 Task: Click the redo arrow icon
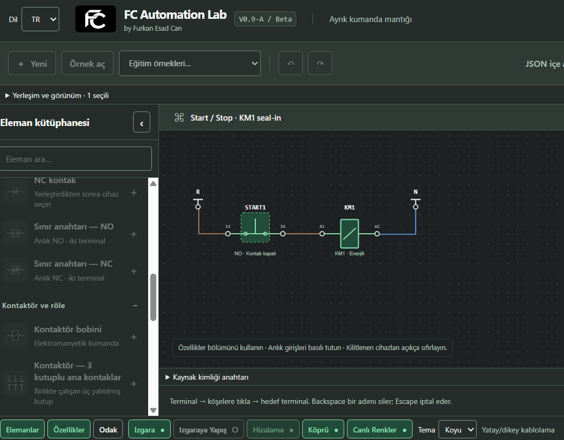pos(320,63)
